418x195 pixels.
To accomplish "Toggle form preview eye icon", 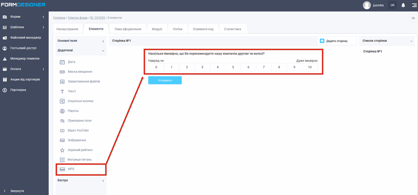I will [413, 18].
